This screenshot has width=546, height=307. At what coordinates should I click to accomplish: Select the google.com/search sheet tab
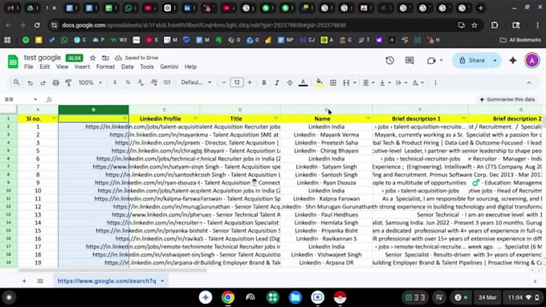(x=111, y=281)
